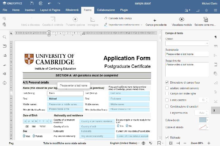Enable the Limite caratteri checkbox
The width and height of the screenshot is (220, 146).
(x=167, y=100)
